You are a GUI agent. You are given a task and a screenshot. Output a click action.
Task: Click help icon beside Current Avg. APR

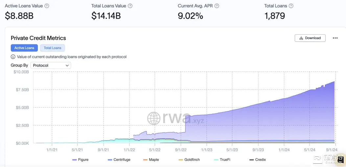tap(217, 6)
